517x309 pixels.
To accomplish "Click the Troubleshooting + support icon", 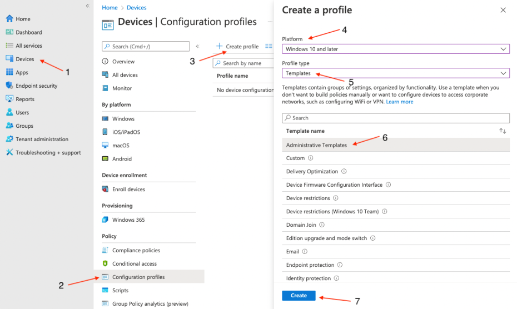I will (x=9, y=152).
